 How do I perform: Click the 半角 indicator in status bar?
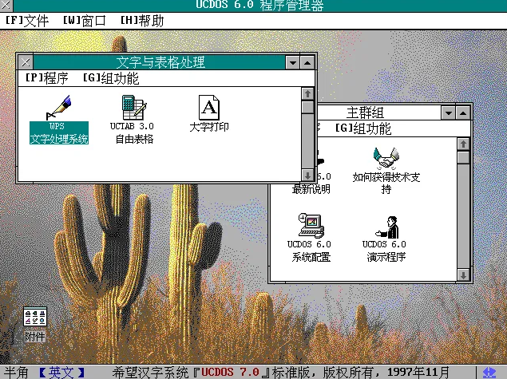(16, 373)
